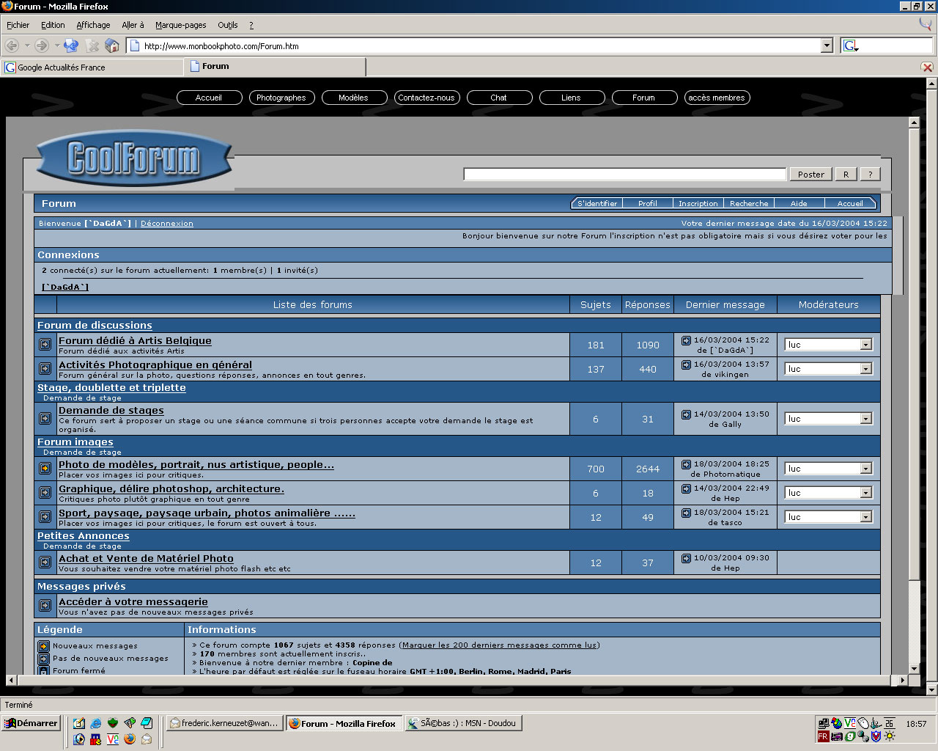Viewport: 938px width, 751px height.
Task: Click the R button next to Poster
Action: point(846,175)
